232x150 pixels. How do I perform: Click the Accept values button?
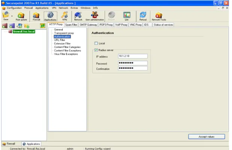click(x=206, y=137)
